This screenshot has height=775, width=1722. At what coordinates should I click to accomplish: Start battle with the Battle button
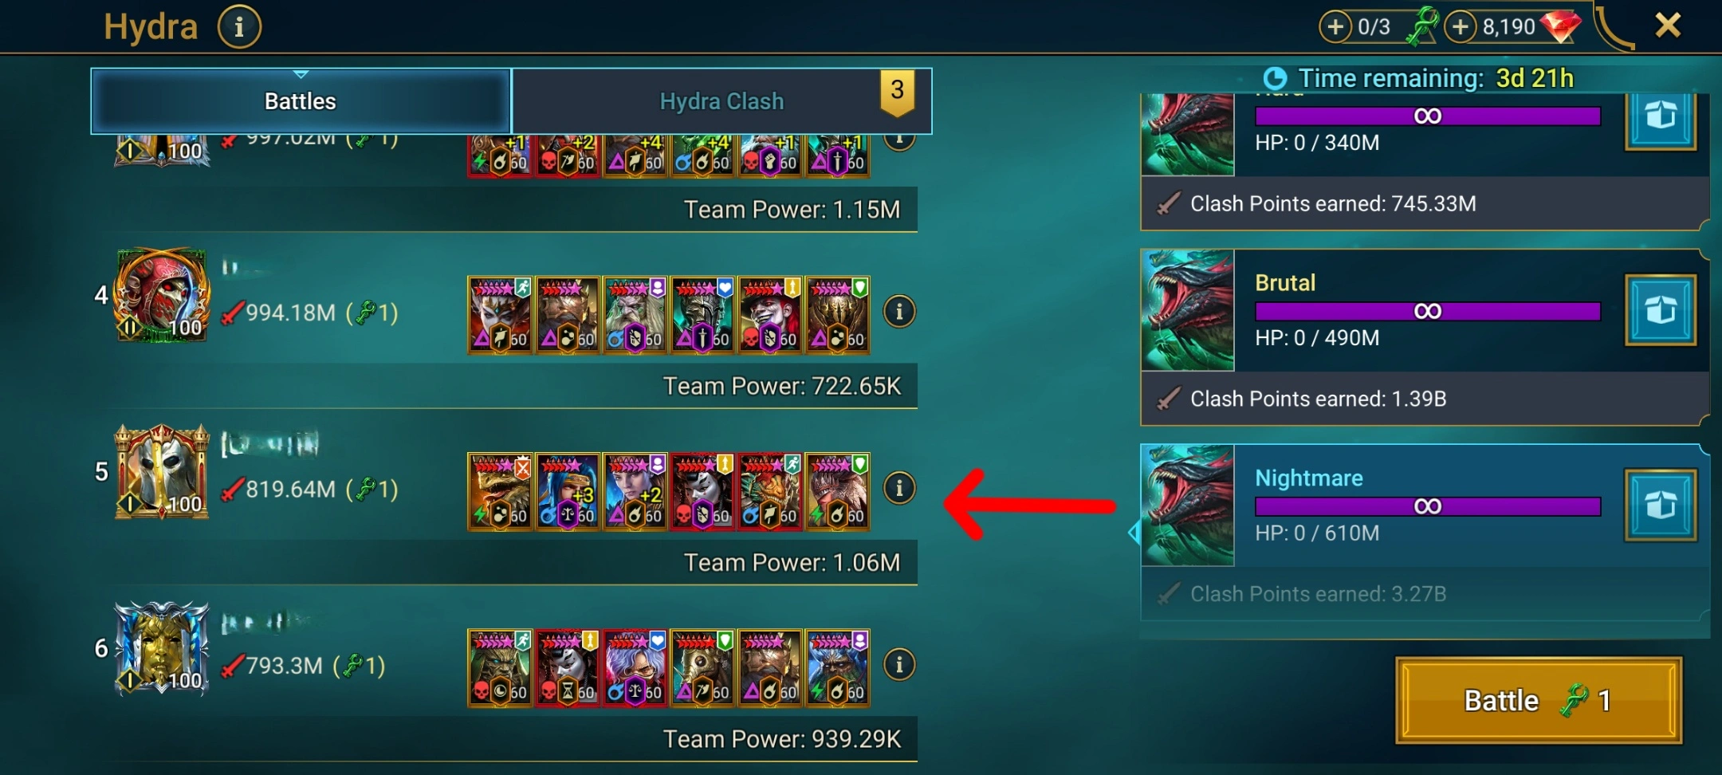point(1539,700)
